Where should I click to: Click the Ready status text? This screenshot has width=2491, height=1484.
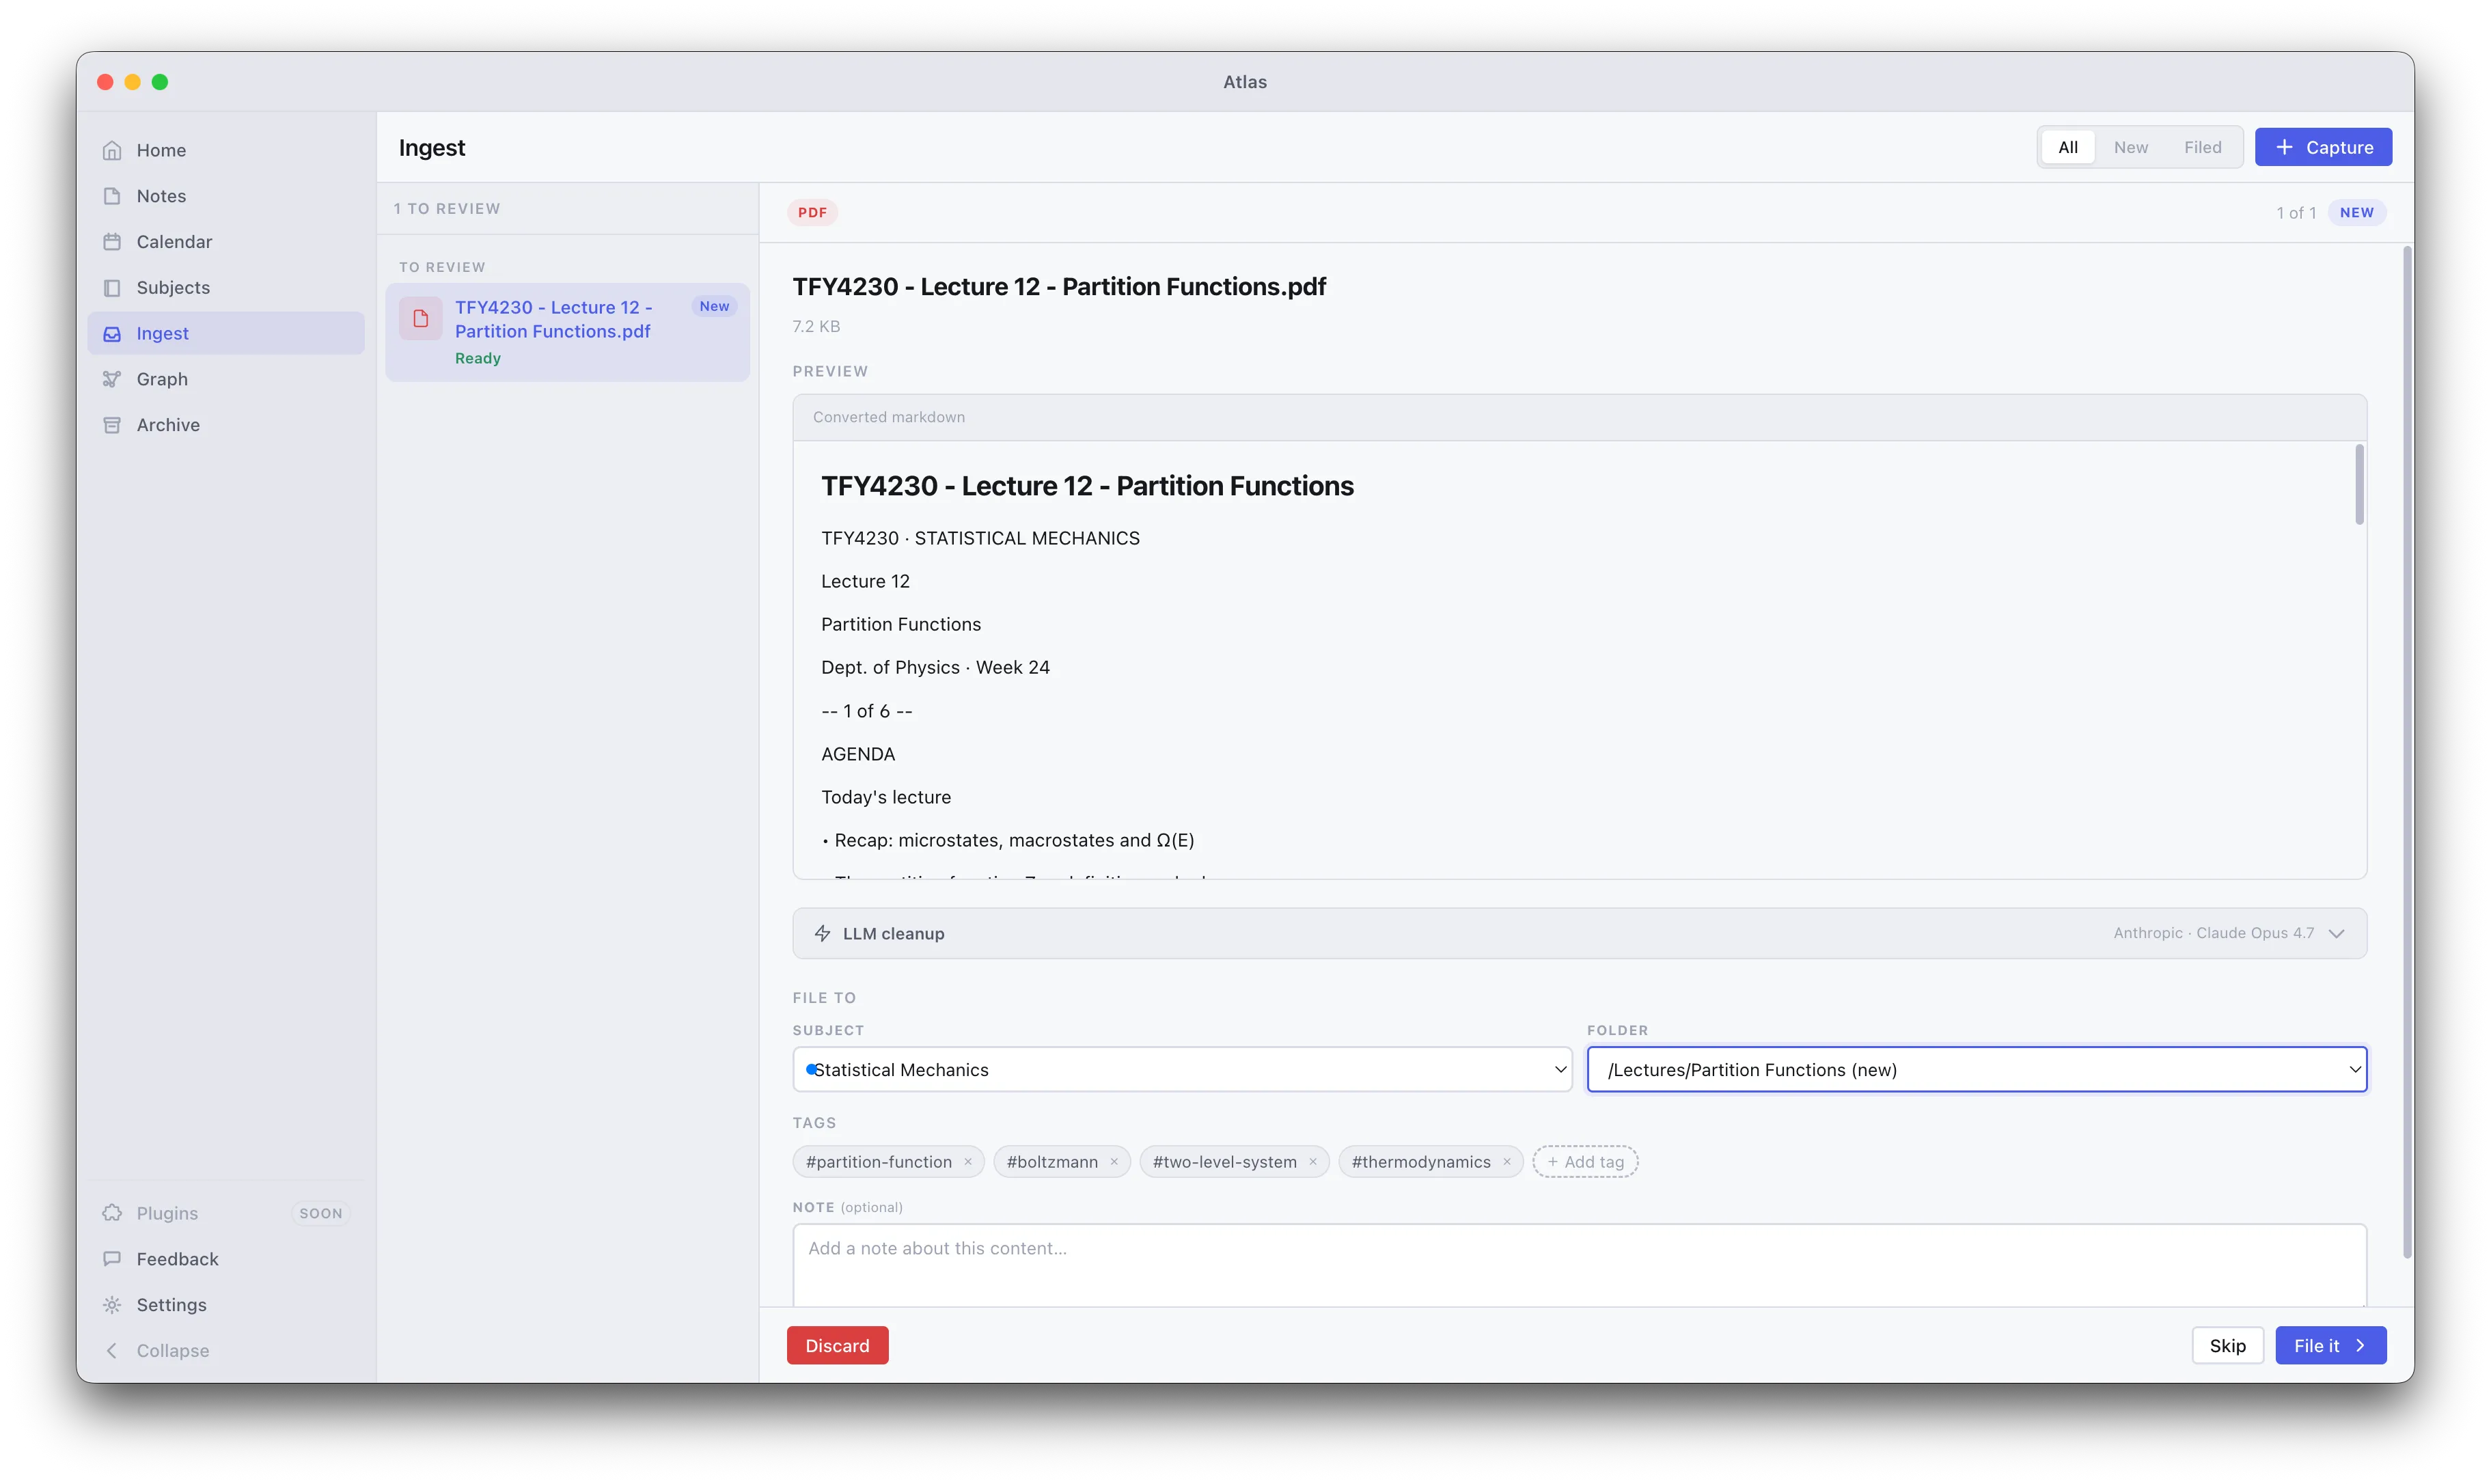(x=478, y=359)
